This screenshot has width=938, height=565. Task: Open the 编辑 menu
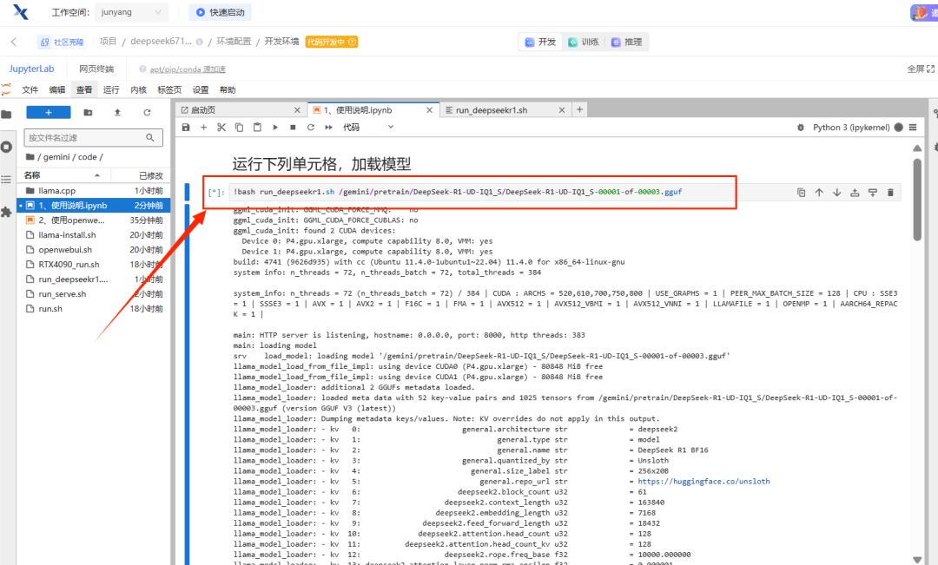[57, 89]
